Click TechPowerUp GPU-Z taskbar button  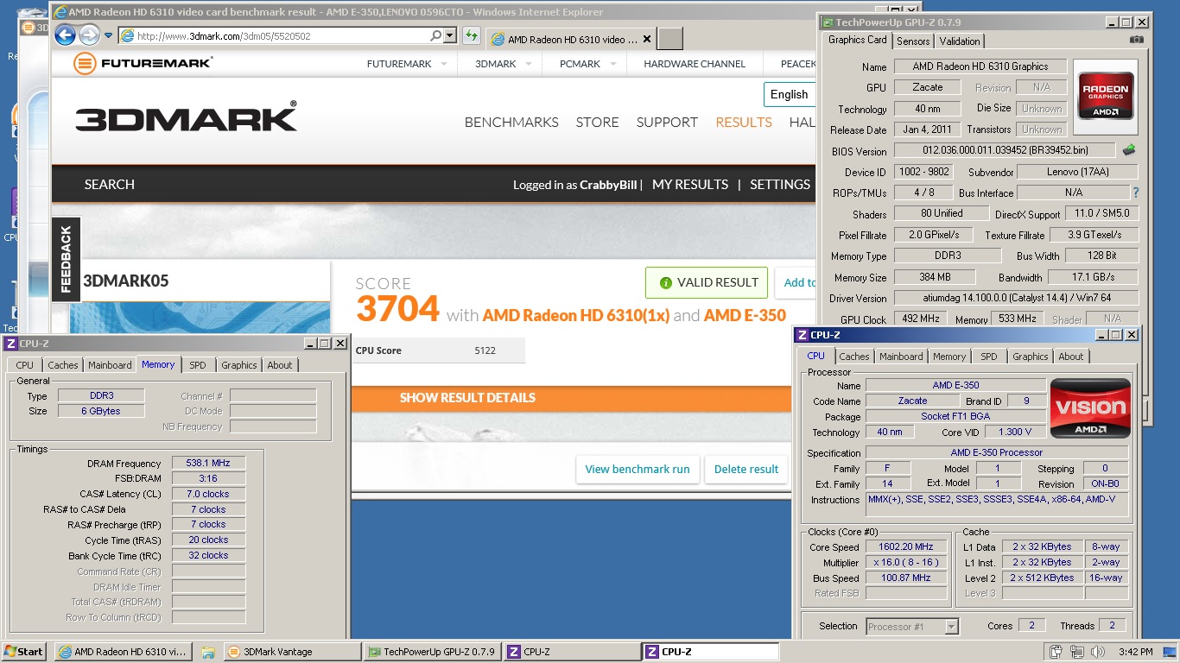(431, 652)
